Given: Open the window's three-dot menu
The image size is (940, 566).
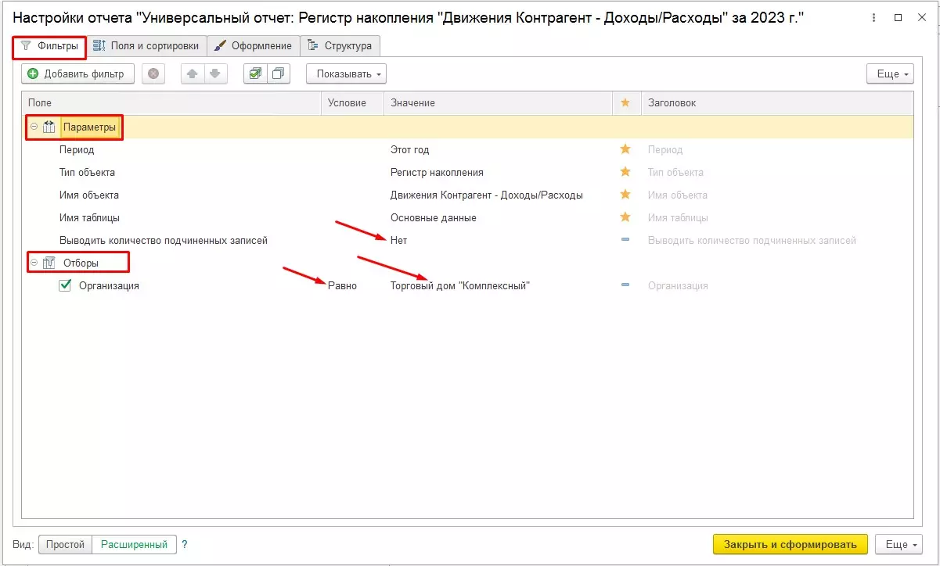Looking at the screenshot, I should [x=874, y=17].
